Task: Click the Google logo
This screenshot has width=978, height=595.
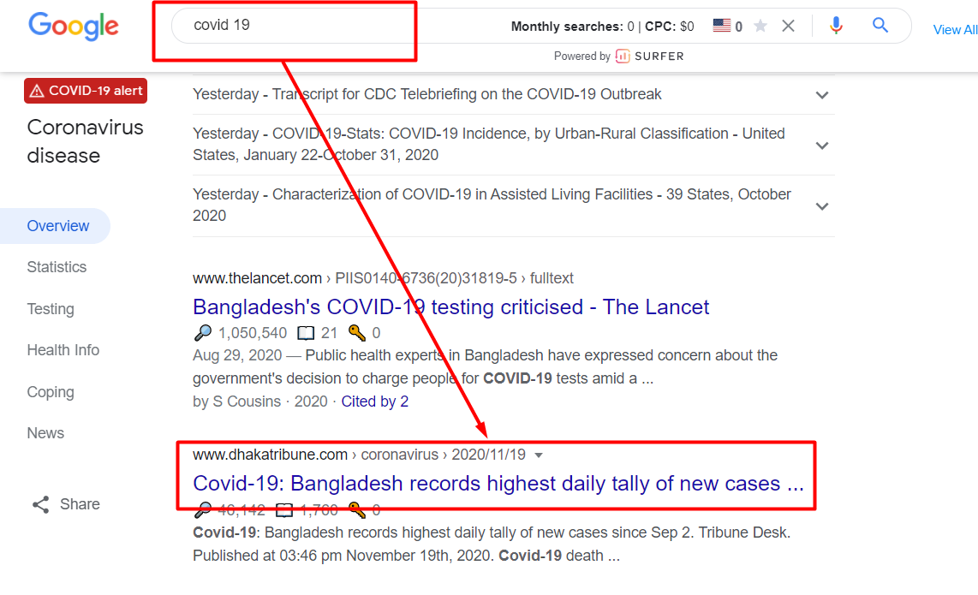Action: click(x=73, y=27)
